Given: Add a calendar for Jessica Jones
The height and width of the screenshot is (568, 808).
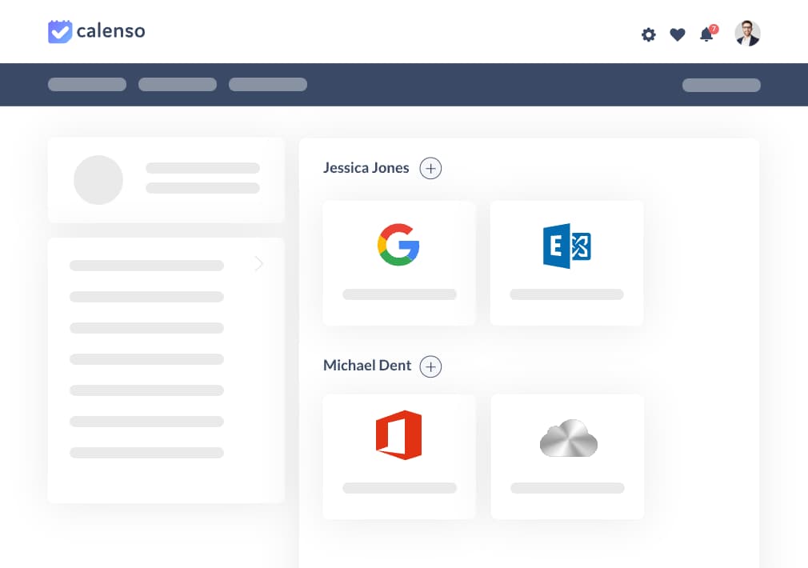Looking at the screenshot, I should (x=430, y=168).
